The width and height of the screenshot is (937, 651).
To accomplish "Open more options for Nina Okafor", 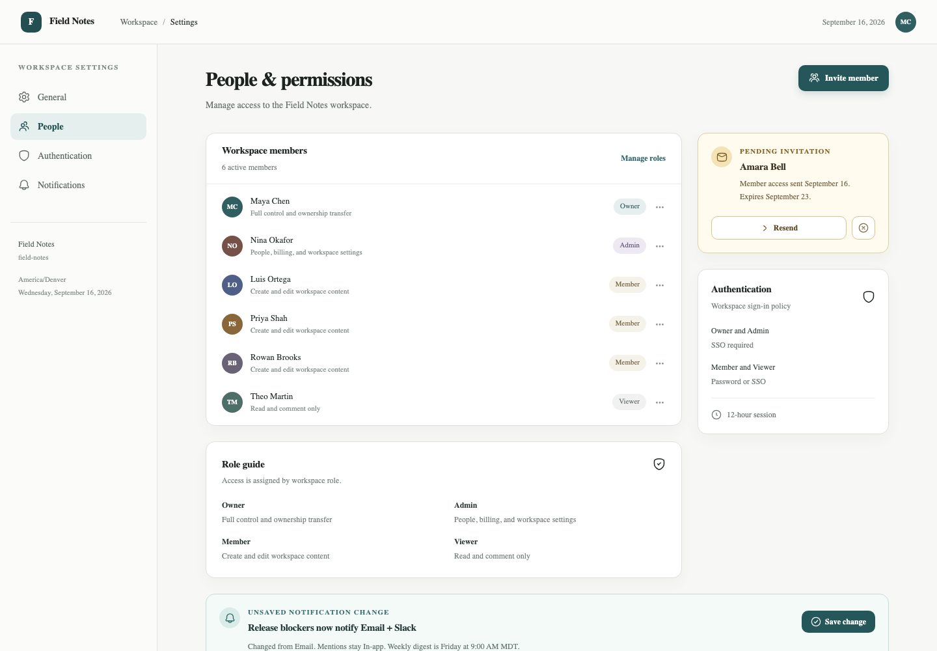I will (660, 246).
